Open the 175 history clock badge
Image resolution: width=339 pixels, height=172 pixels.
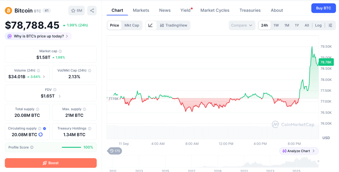(x=115, y=151)
